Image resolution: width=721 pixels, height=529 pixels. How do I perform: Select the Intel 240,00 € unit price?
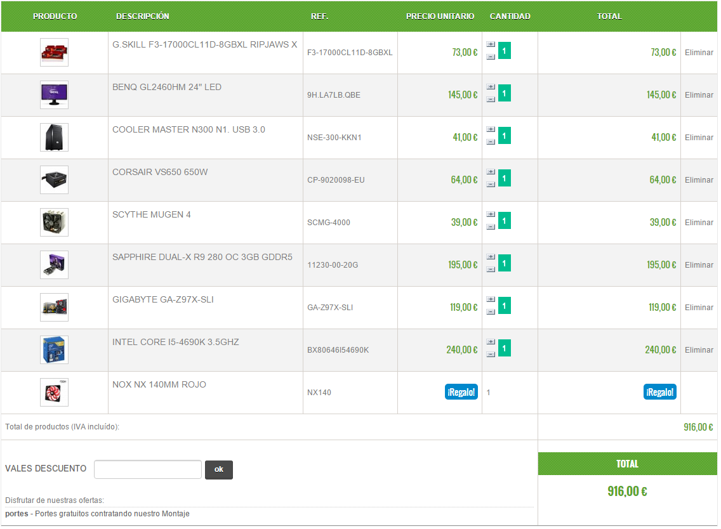point(461,349)
